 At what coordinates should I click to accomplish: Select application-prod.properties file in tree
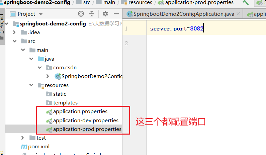87,129
